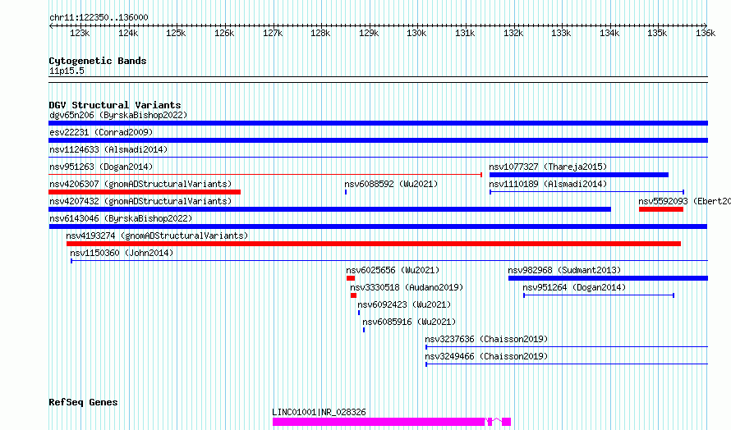Select the nsv4207432 blue variant bar

[x=329, y=209]
